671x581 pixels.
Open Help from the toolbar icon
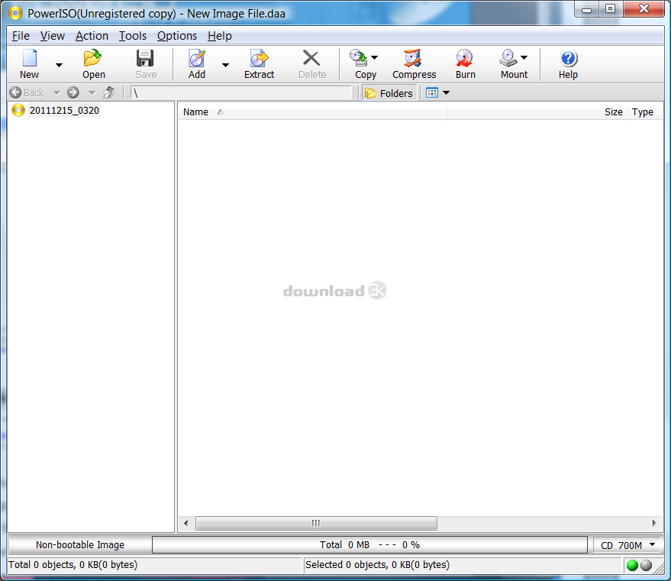568,59
